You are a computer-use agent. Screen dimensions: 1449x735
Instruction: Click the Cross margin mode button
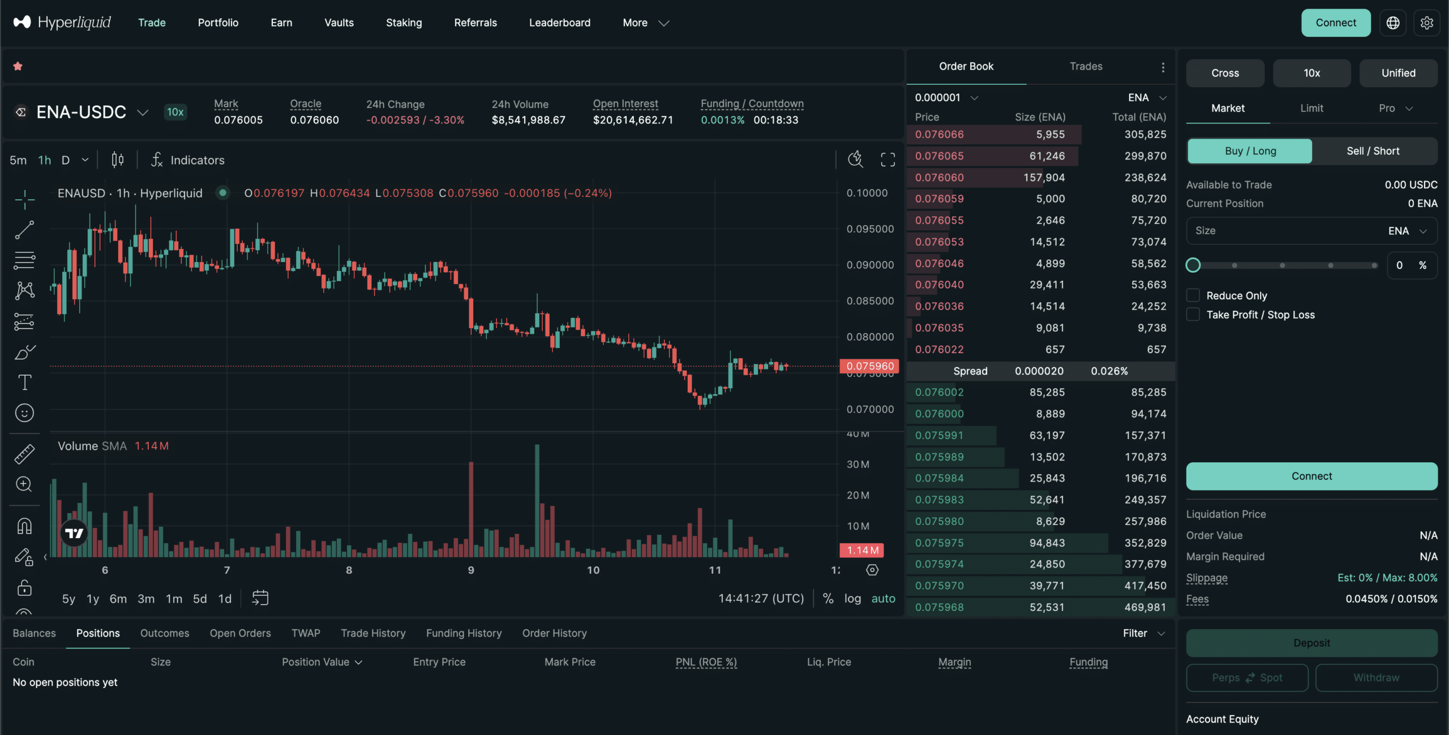(x=1225, y=73)
